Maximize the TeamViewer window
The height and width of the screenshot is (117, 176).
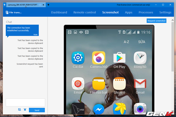point(163,5)
